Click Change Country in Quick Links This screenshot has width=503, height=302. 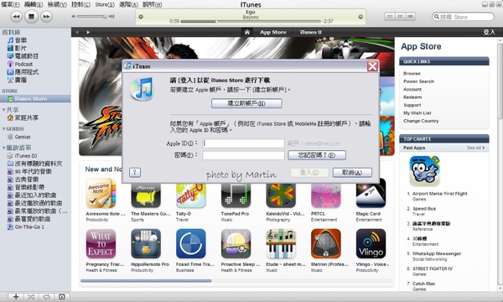pyautogui.click(x=421, y=121)
